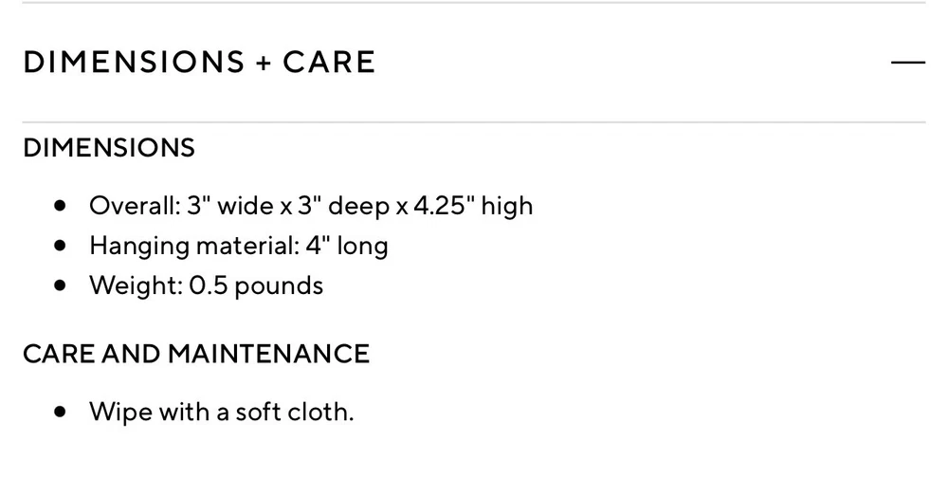
Task: Click the DIMENSIONS subheading
Action: click(x=108, y=148)
